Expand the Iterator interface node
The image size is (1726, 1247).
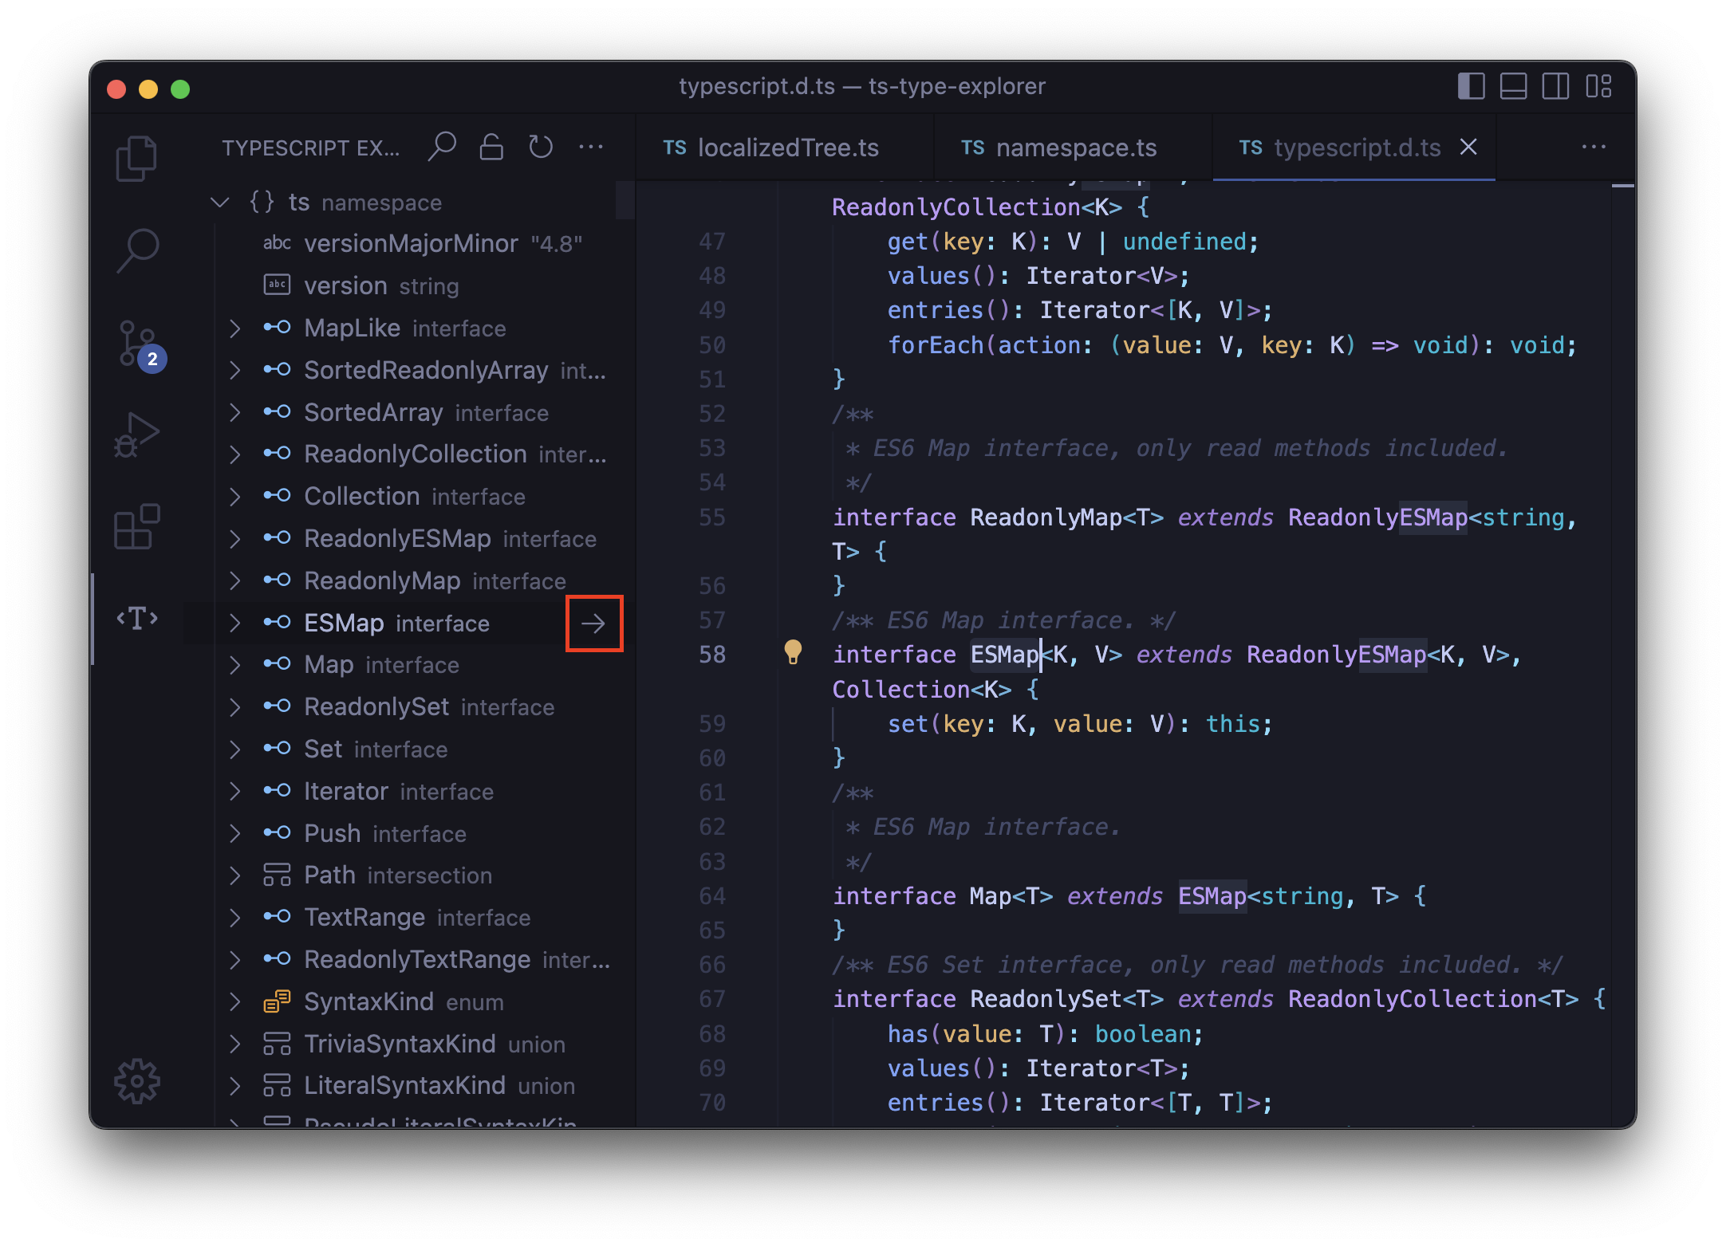234,791
